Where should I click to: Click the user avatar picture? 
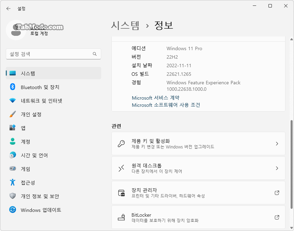pos(16,30)
